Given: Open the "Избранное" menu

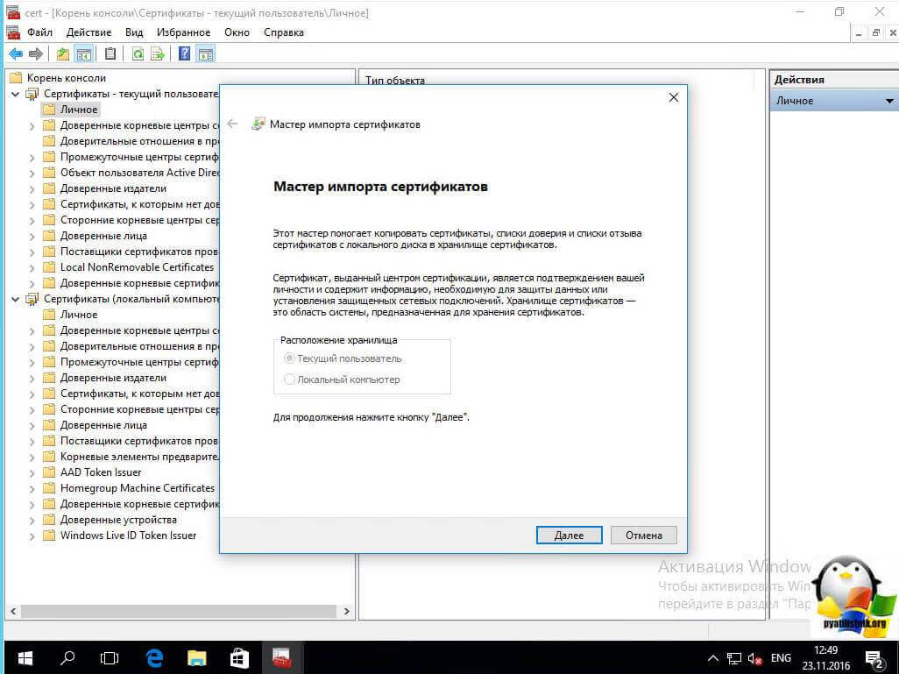Looking at the screenshot, I should [183, 32].
